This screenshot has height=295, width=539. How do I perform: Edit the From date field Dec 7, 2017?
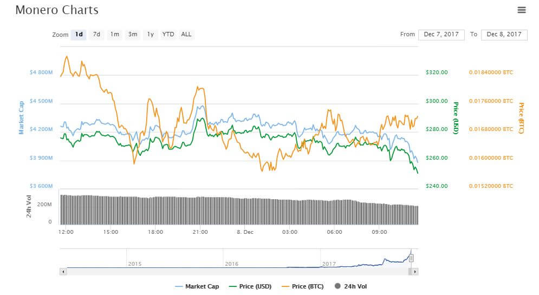coord(441,34)
